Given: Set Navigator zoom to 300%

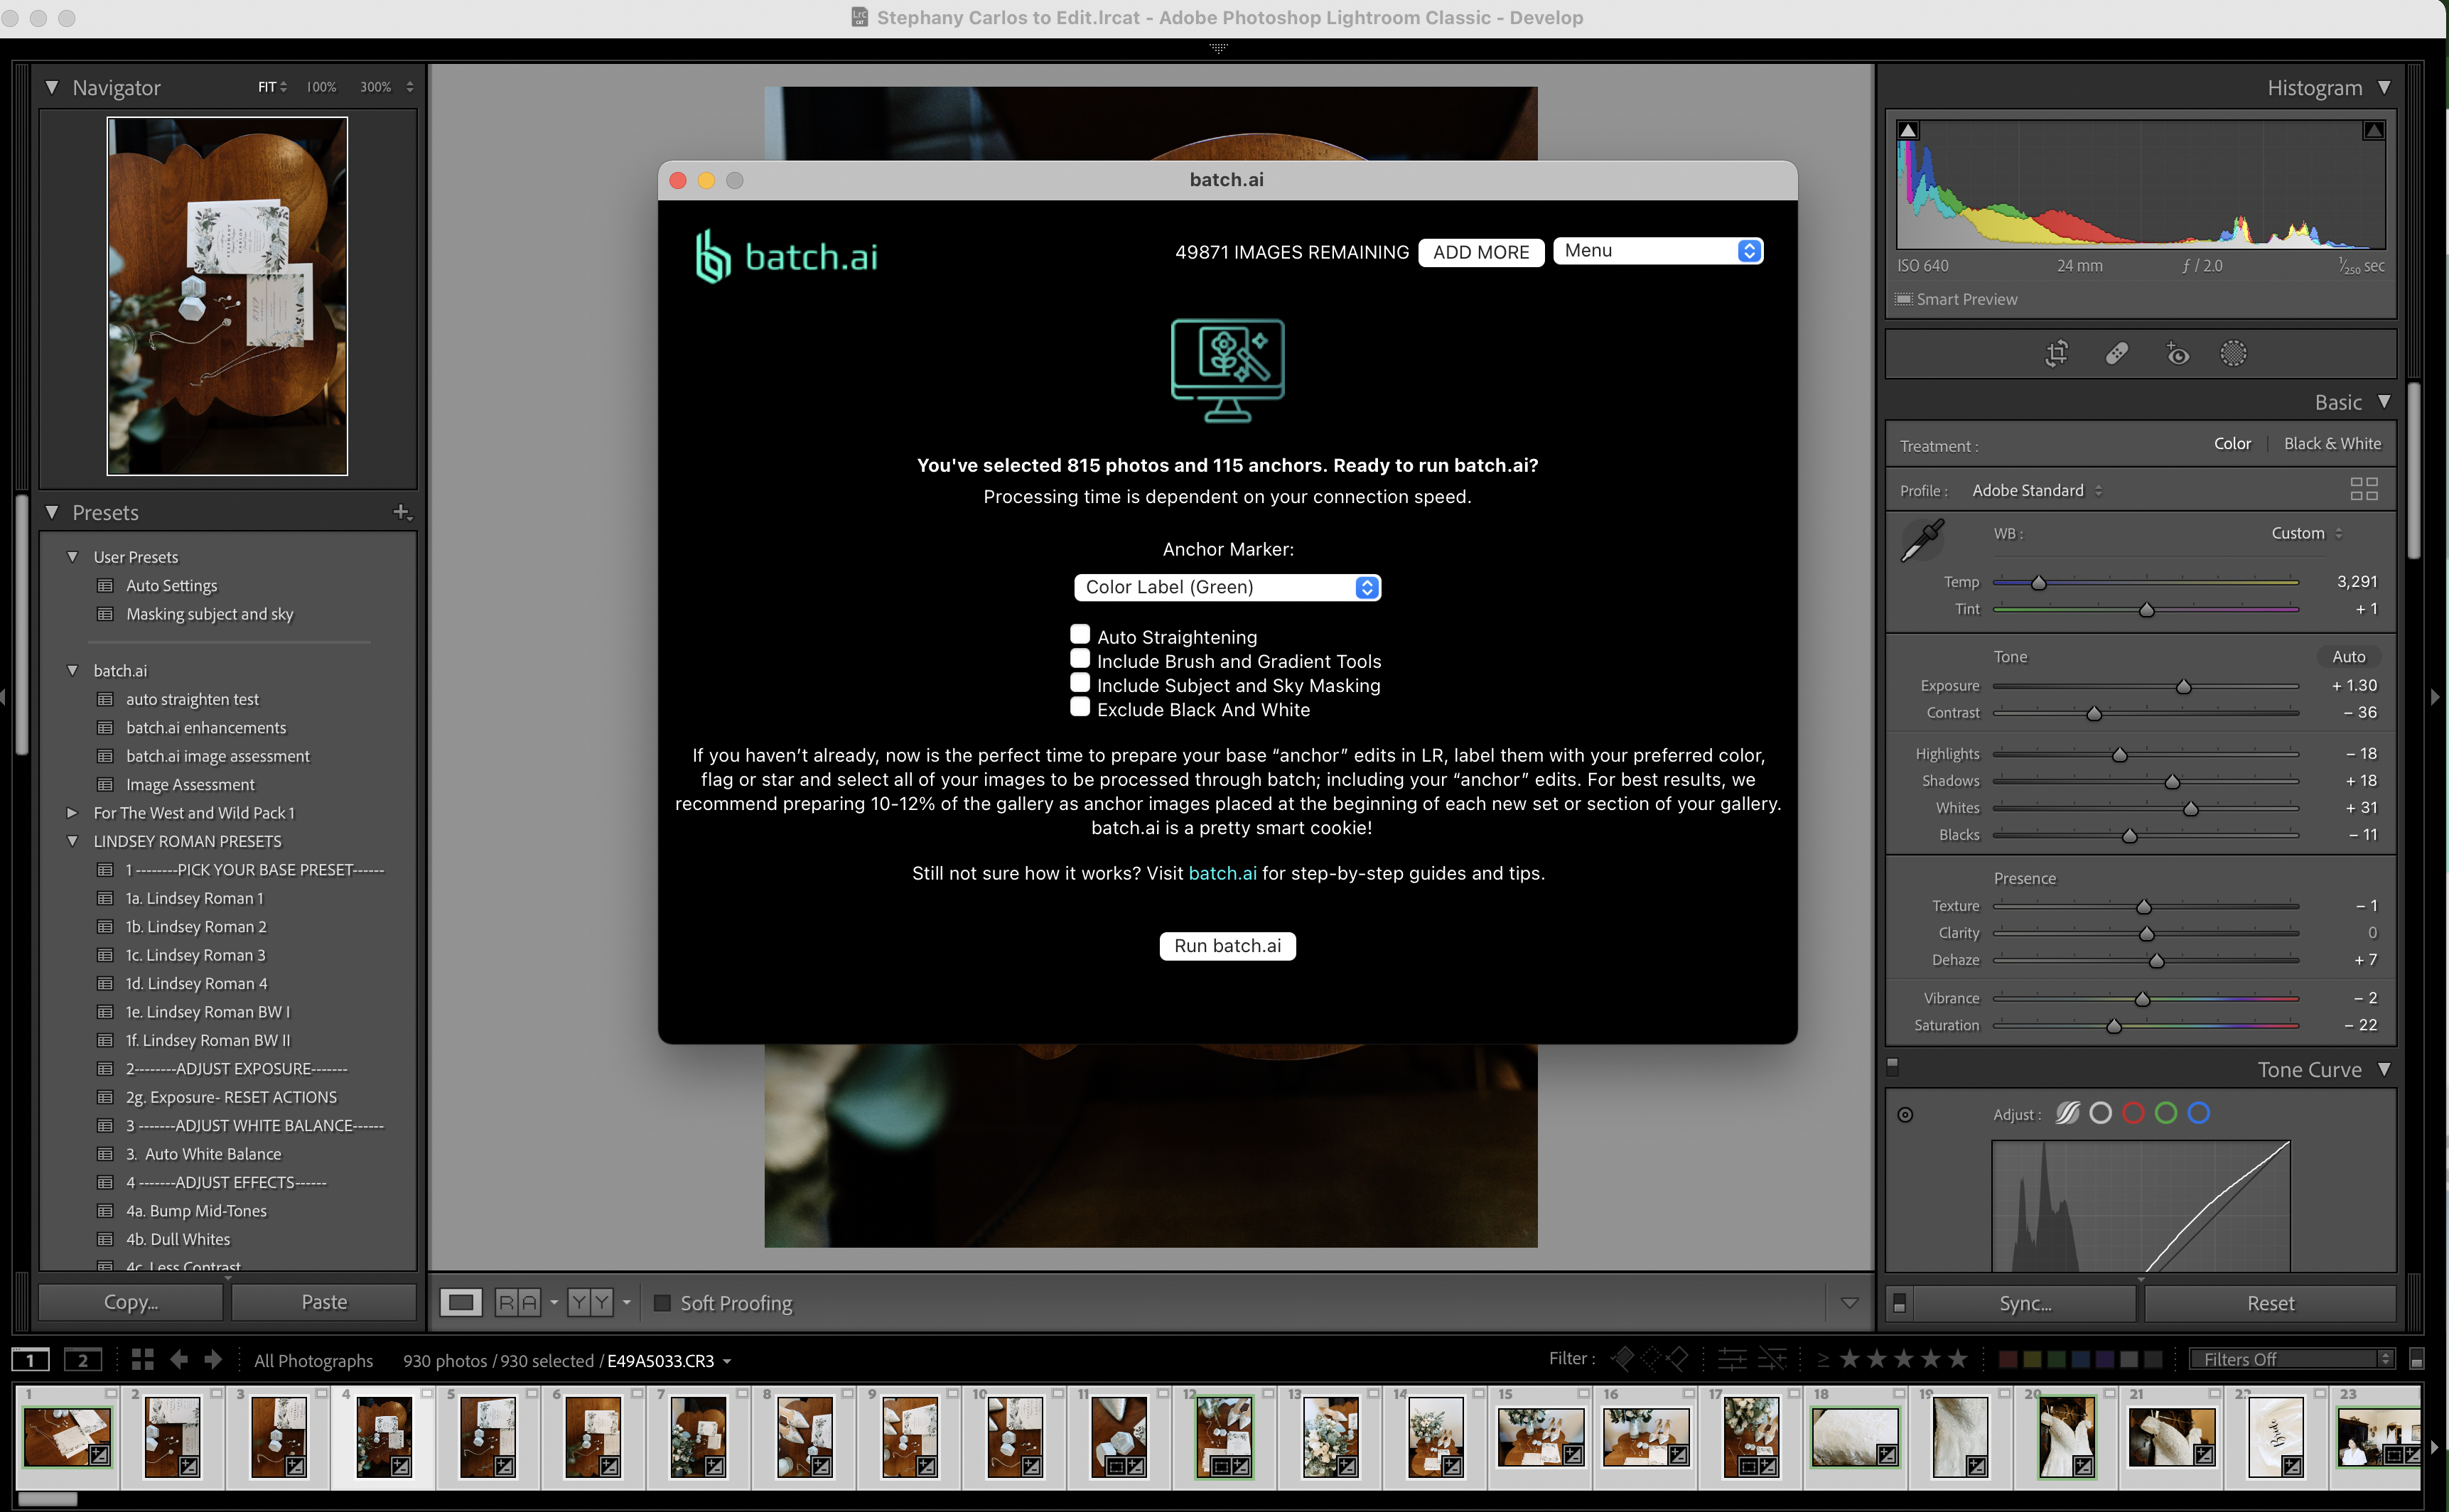Looking at the screenshot, I should tap(375, 87).
